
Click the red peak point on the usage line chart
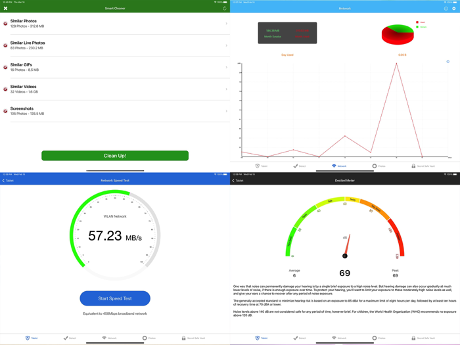point(396,63)
